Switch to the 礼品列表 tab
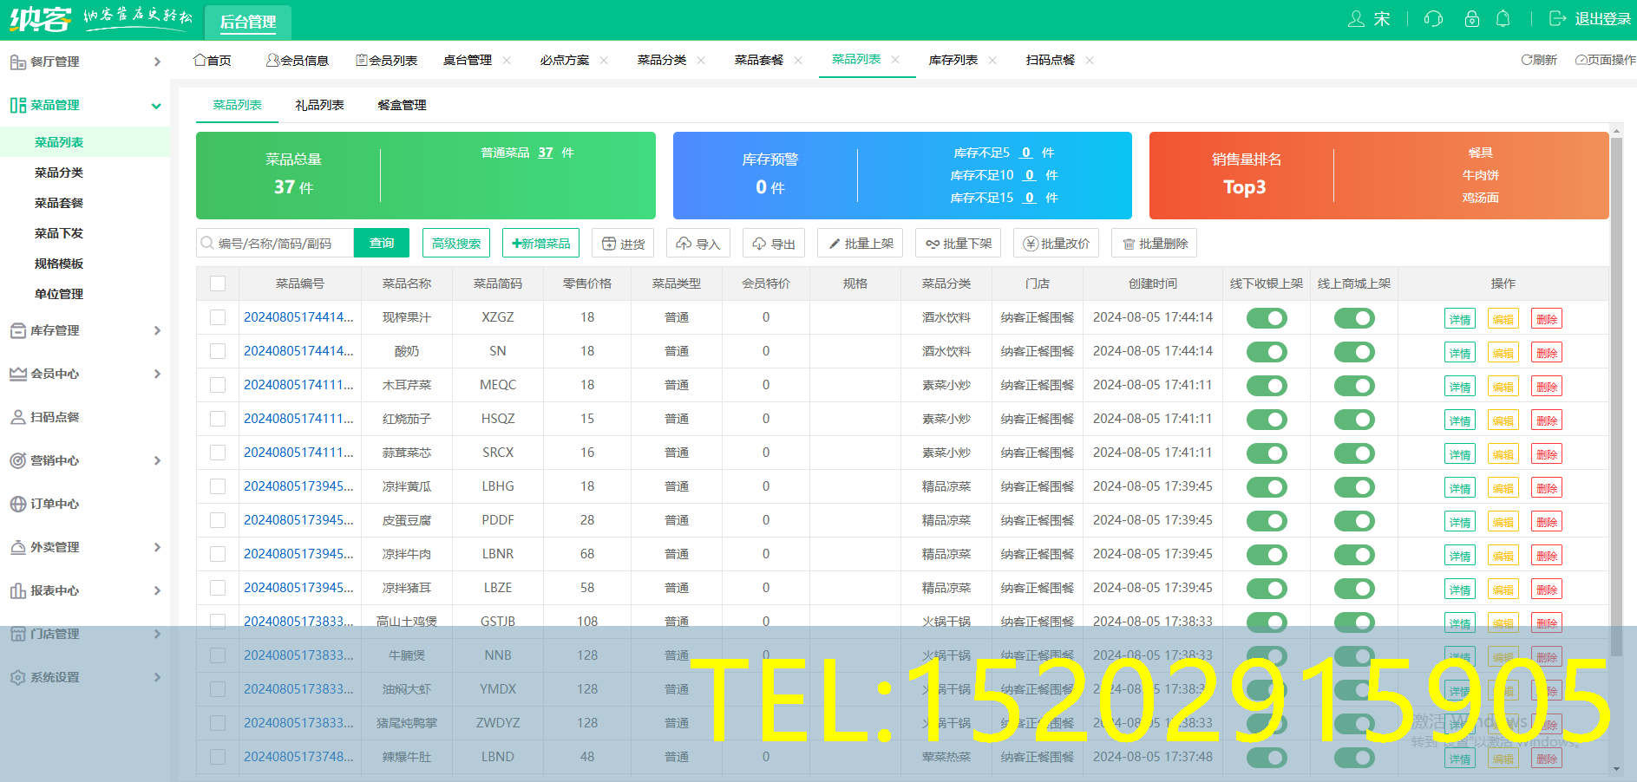This screenshot has height=782, width=1637. tap(319, 105)
